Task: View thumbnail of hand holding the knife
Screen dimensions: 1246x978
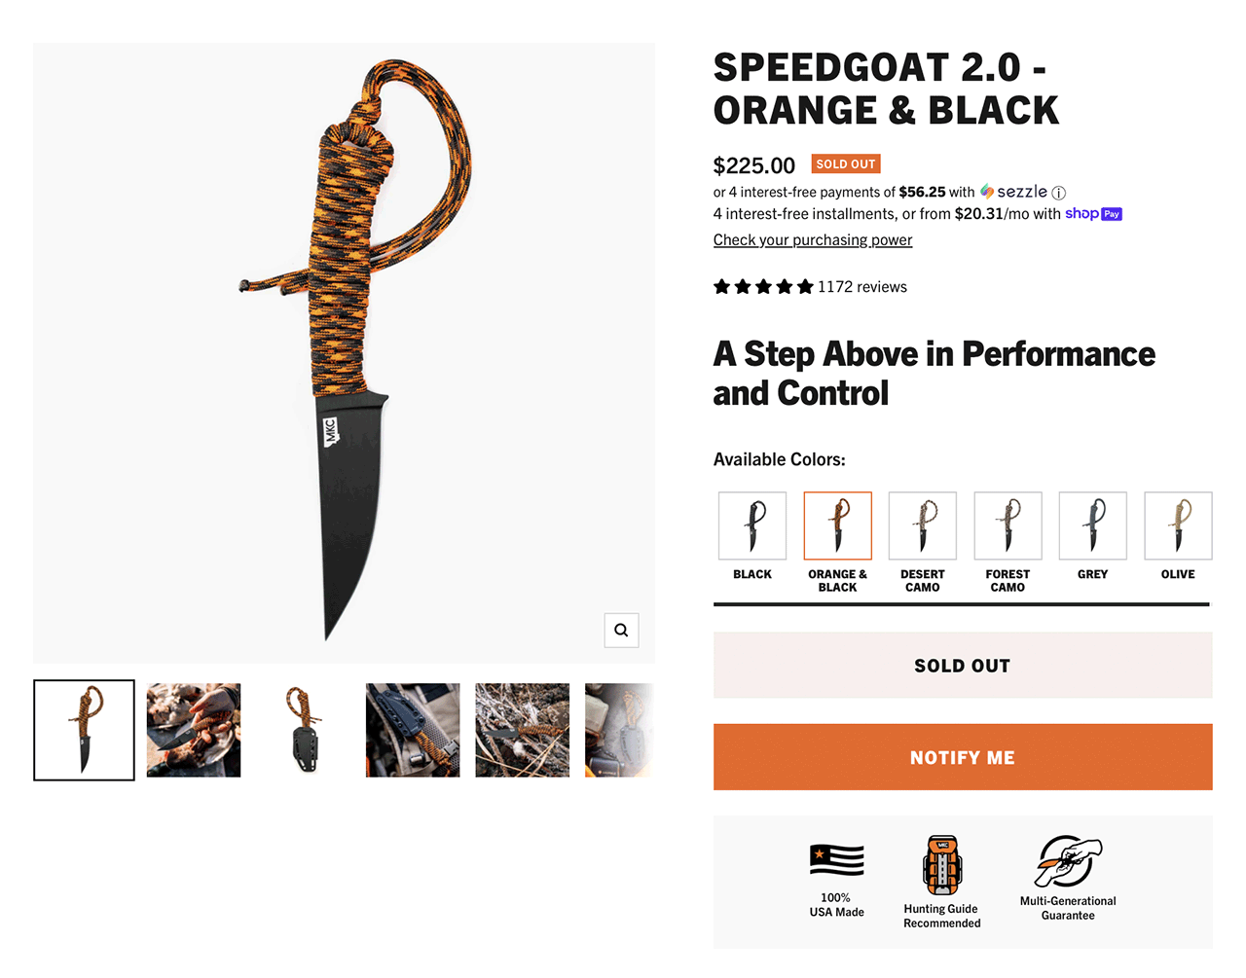Action: (194, 730)
